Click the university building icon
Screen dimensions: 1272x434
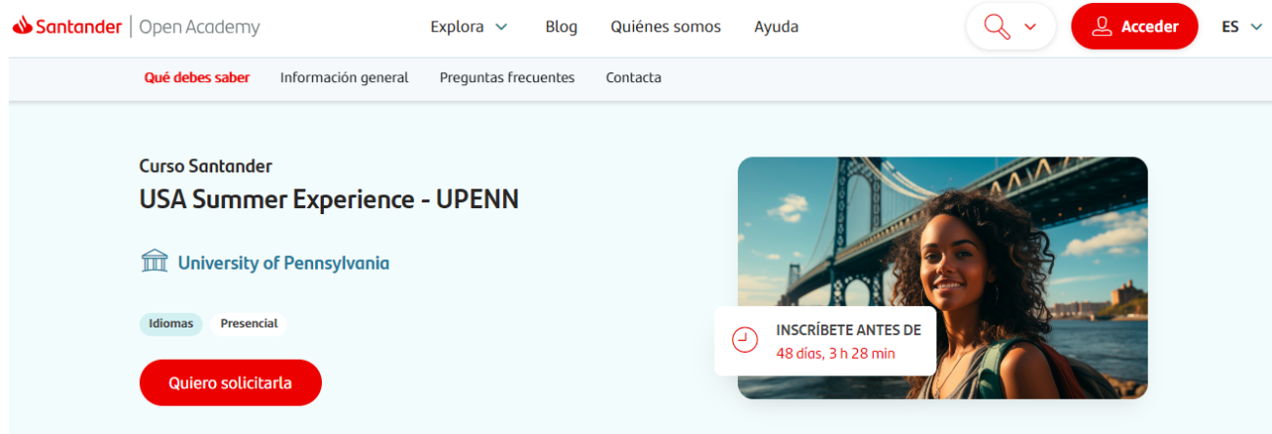coord(155,262)
